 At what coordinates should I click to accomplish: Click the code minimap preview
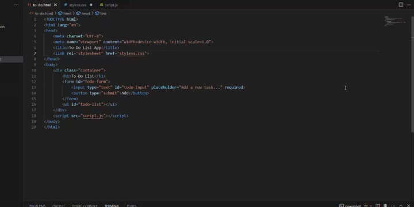tap(394, 21)
